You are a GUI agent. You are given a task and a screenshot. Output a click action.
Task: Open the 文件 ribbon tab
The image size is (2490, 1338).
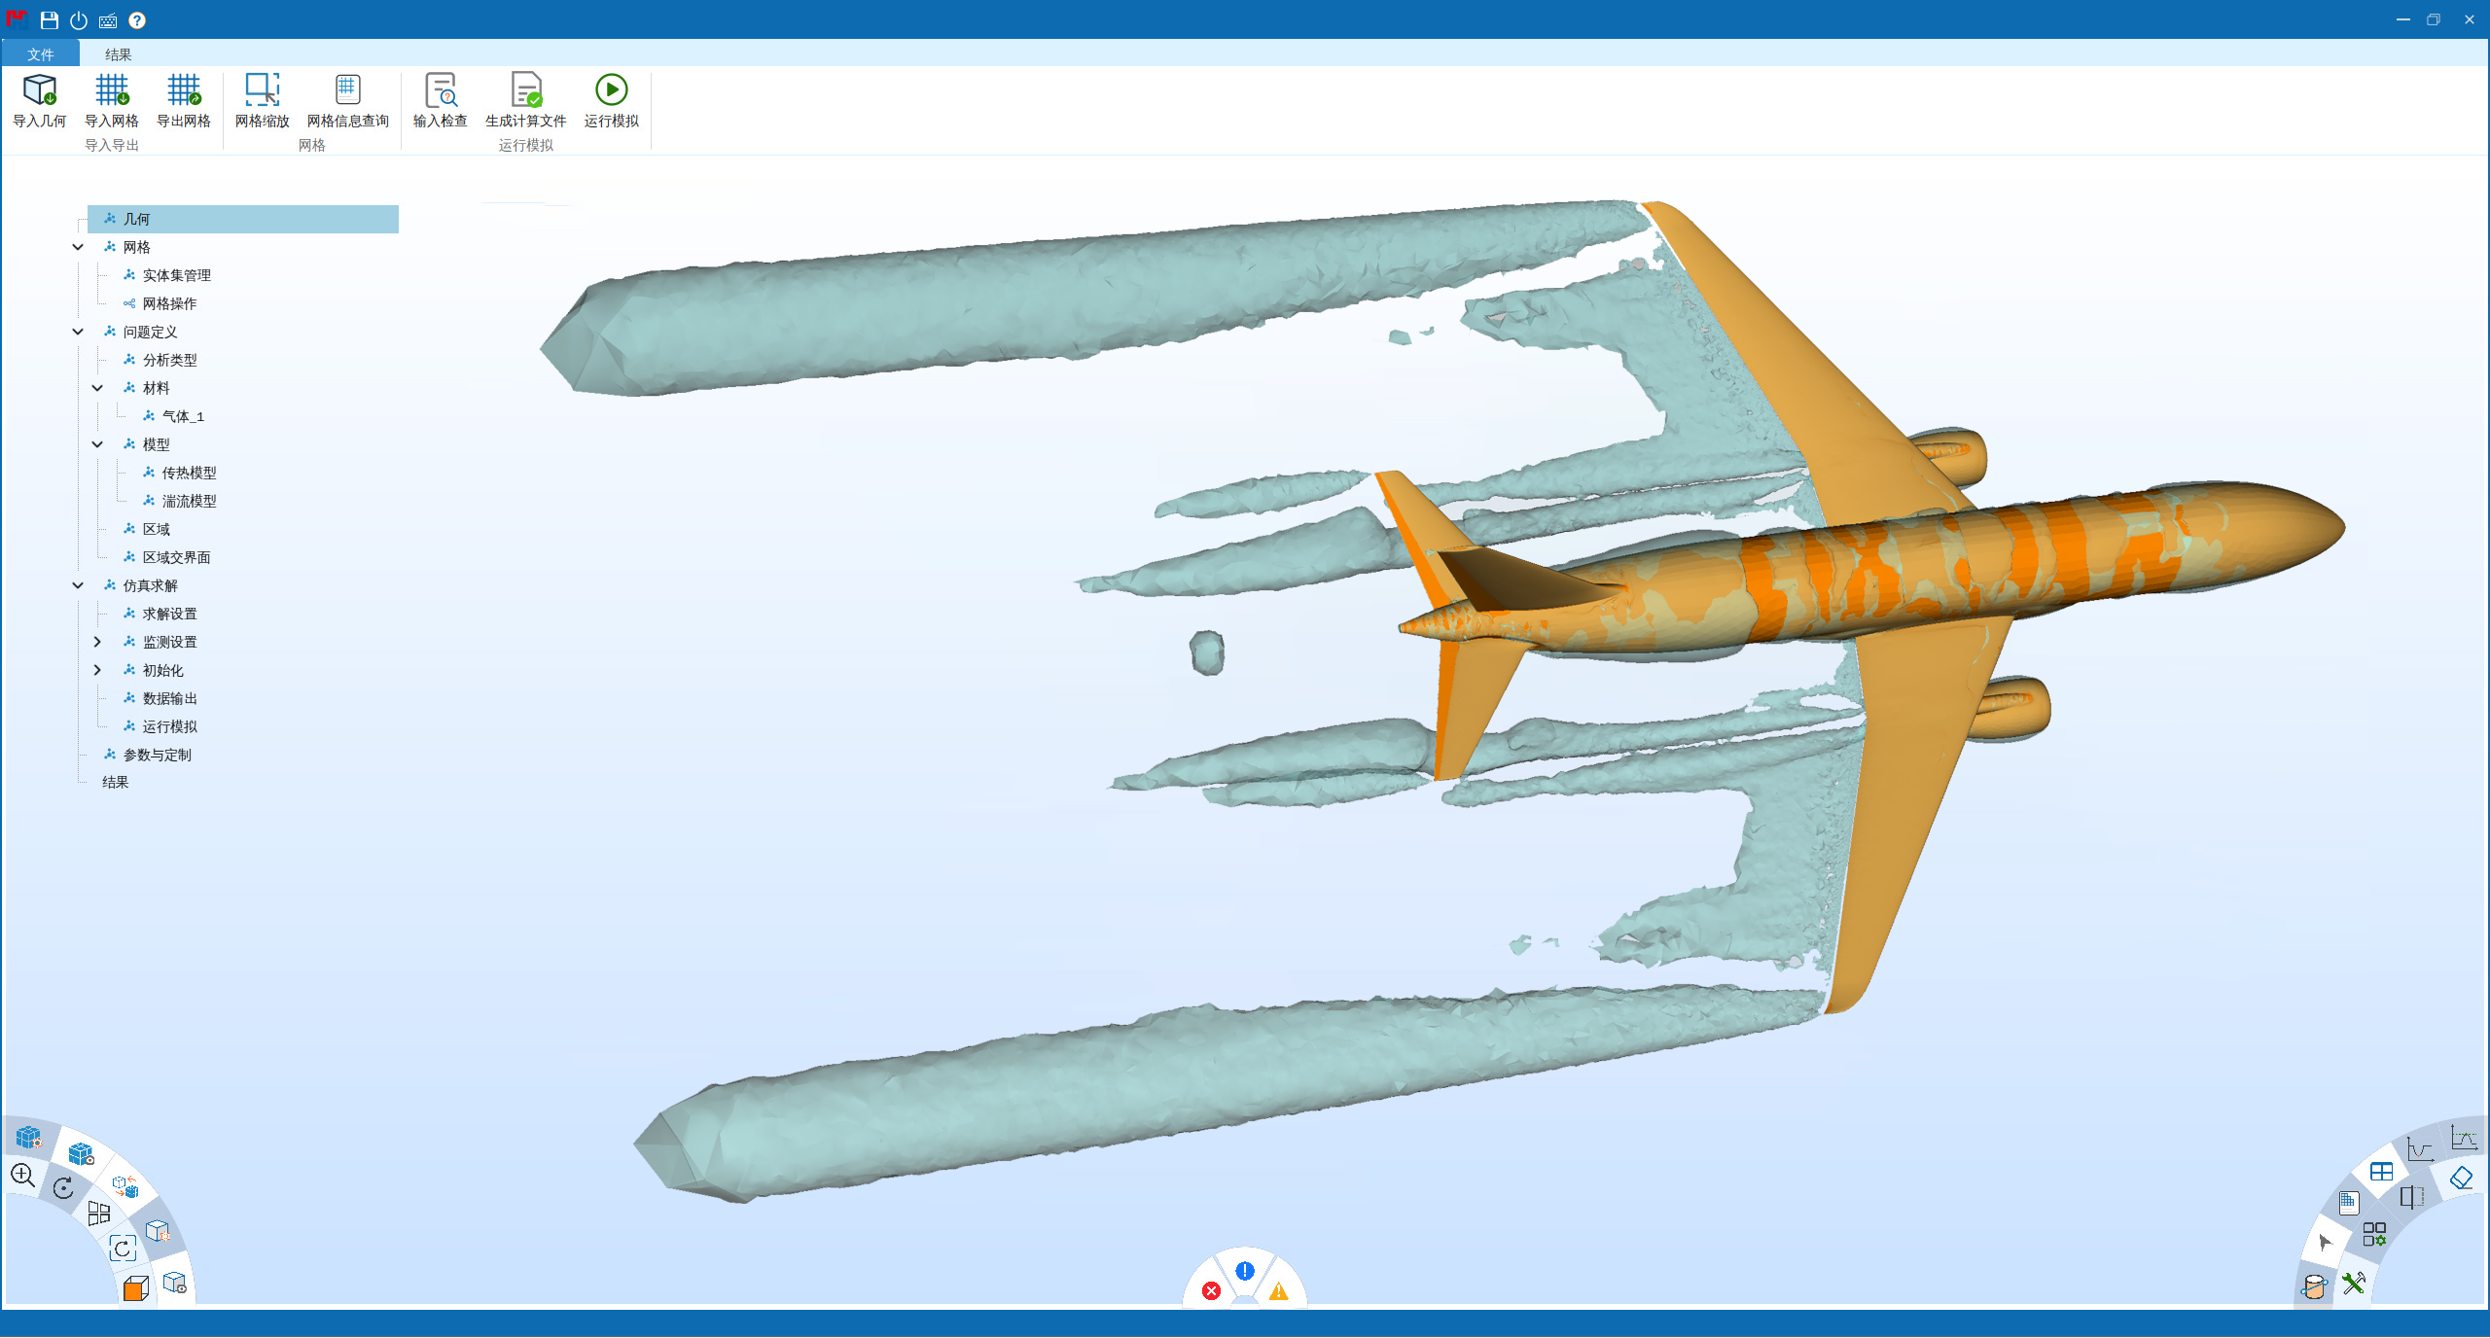(x=40, y=54)
